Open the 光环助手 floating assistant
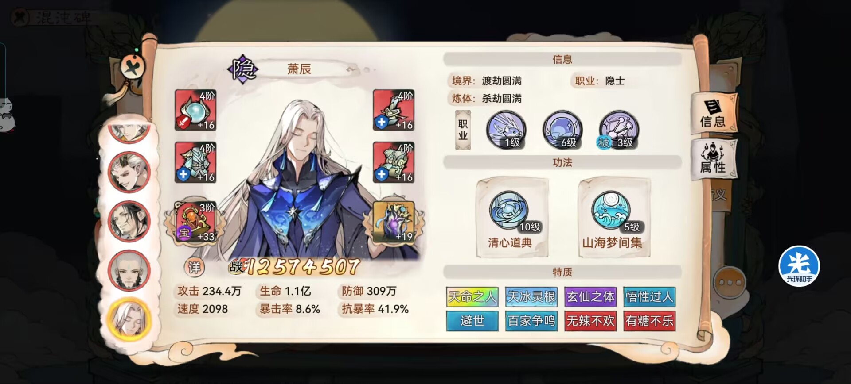This screenshot has width=851, height=384. [x=799, y=266]
